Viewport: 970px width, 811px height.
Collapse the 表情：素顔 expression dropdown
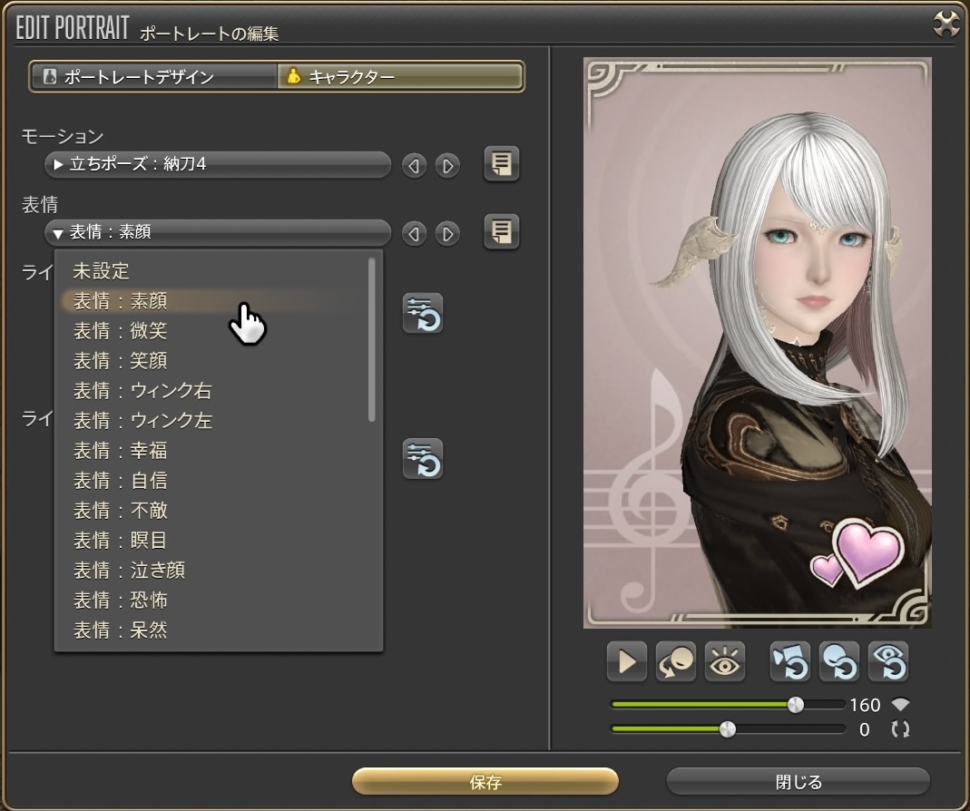pos(218,233)
